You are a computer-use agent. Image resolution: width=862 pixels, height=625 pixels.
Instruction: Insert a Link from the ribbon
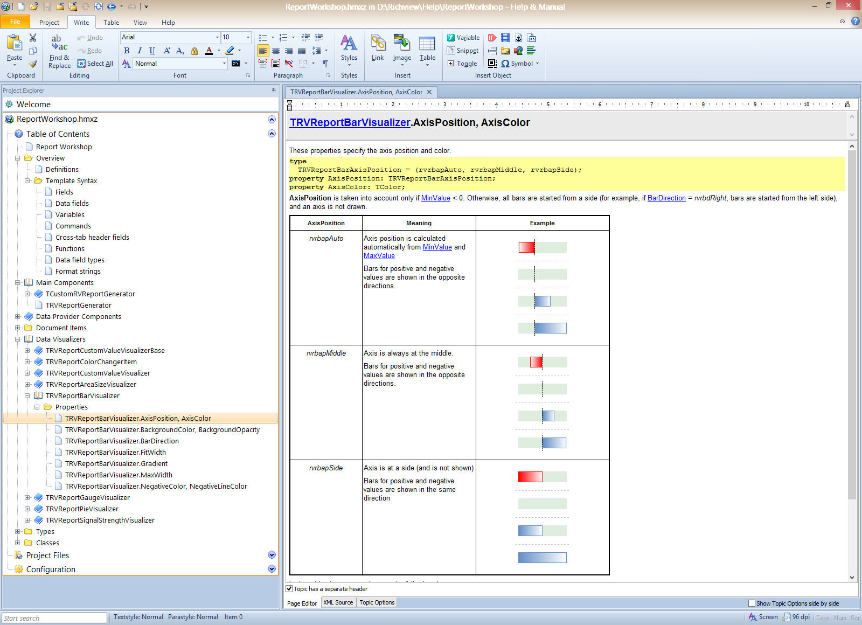378,48
